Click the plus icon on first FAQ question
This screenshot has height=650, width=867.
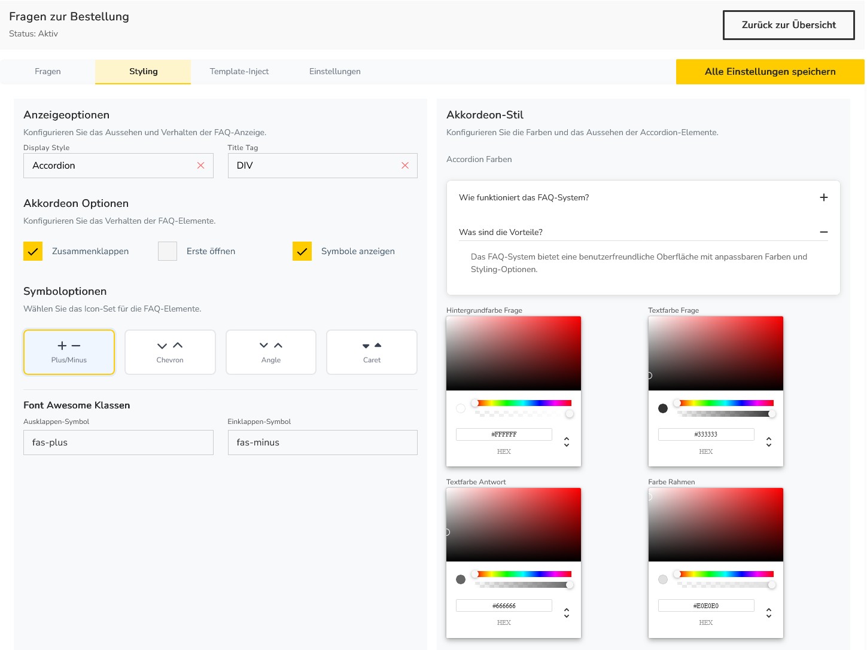coord(823,197)
